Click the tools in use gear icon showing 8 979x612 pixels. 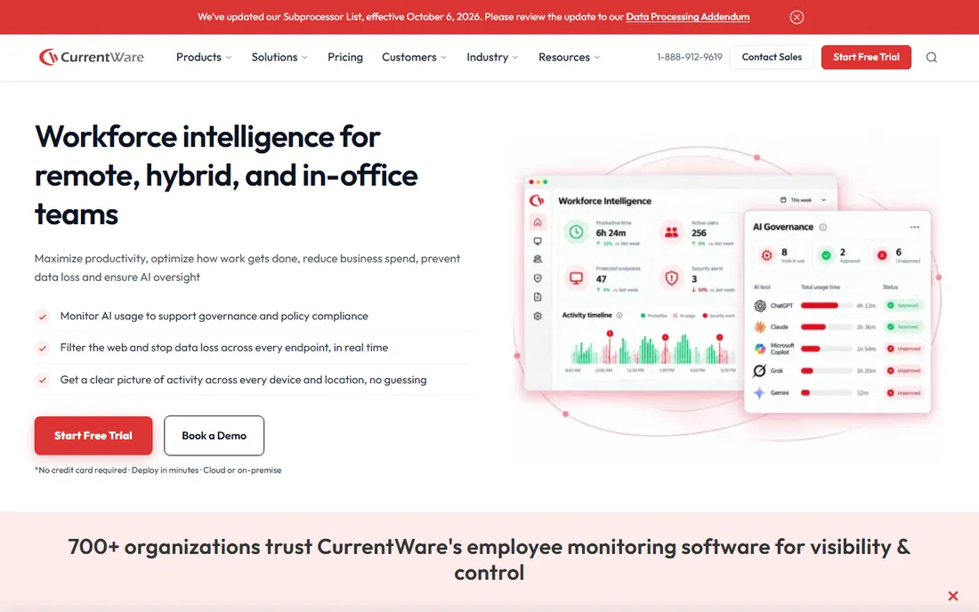tap(766, 254)
